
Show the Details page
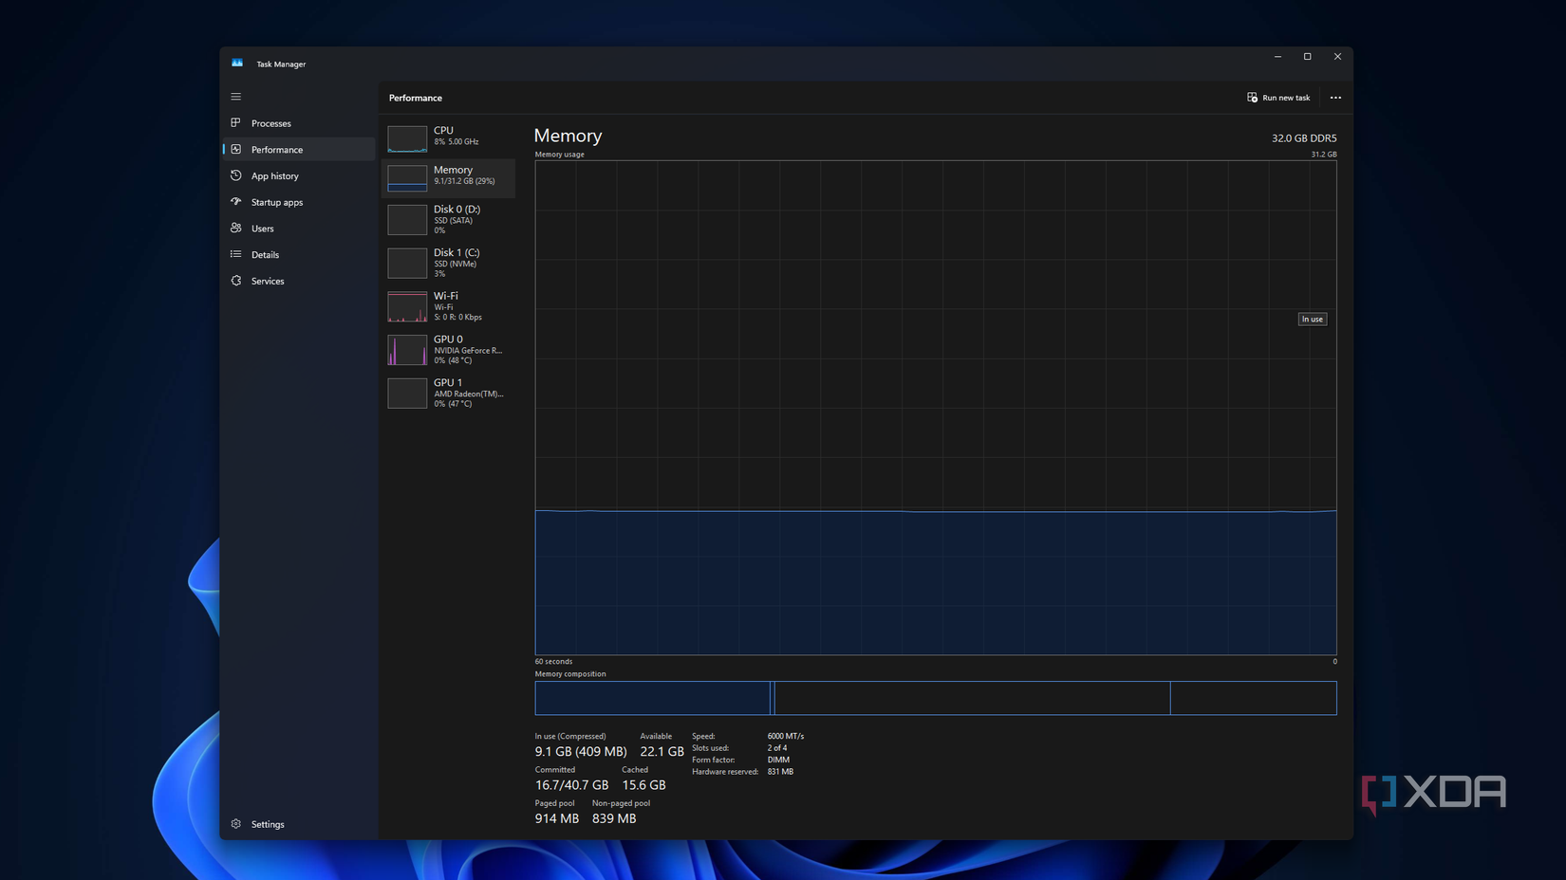(266, 255)
